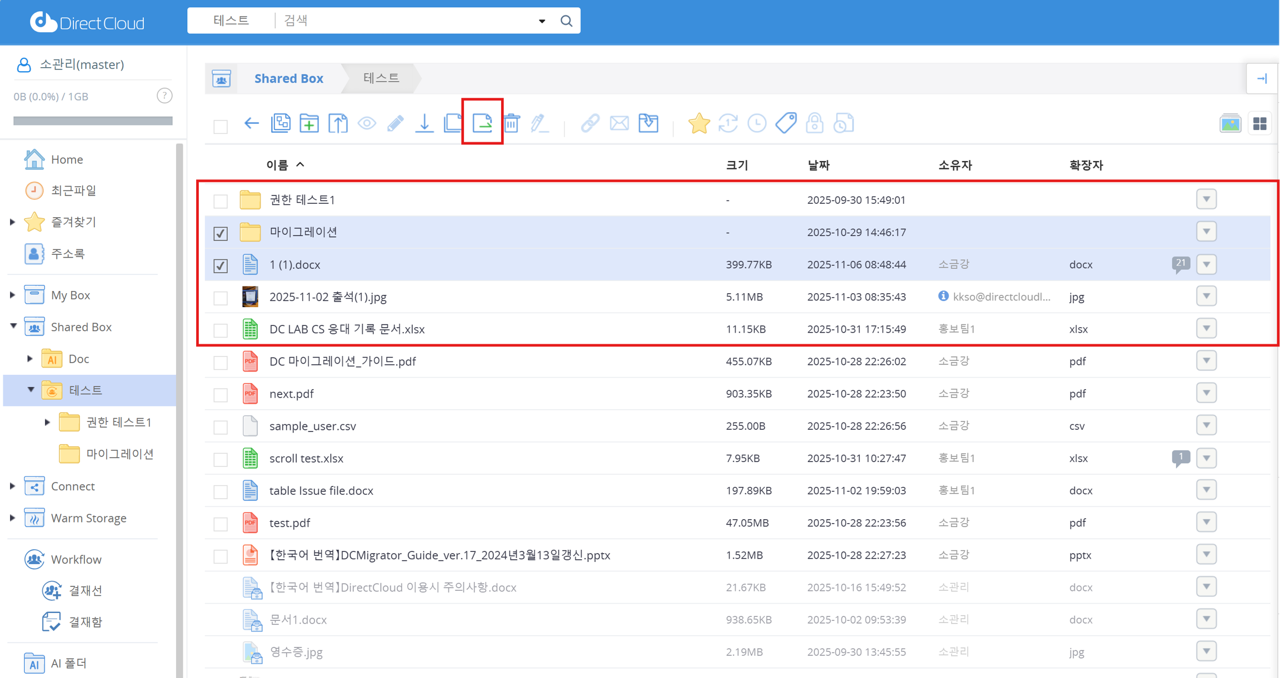
Task: Switch to grid thumbnail view
Action: (x=1259, y=123)
